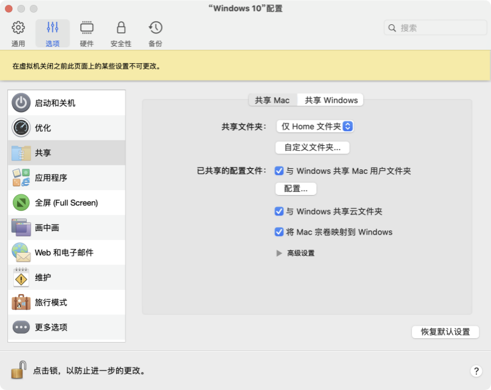Select 维护 label in the sidebar
This screenshot has height=390, width=491.
(43, 278)
